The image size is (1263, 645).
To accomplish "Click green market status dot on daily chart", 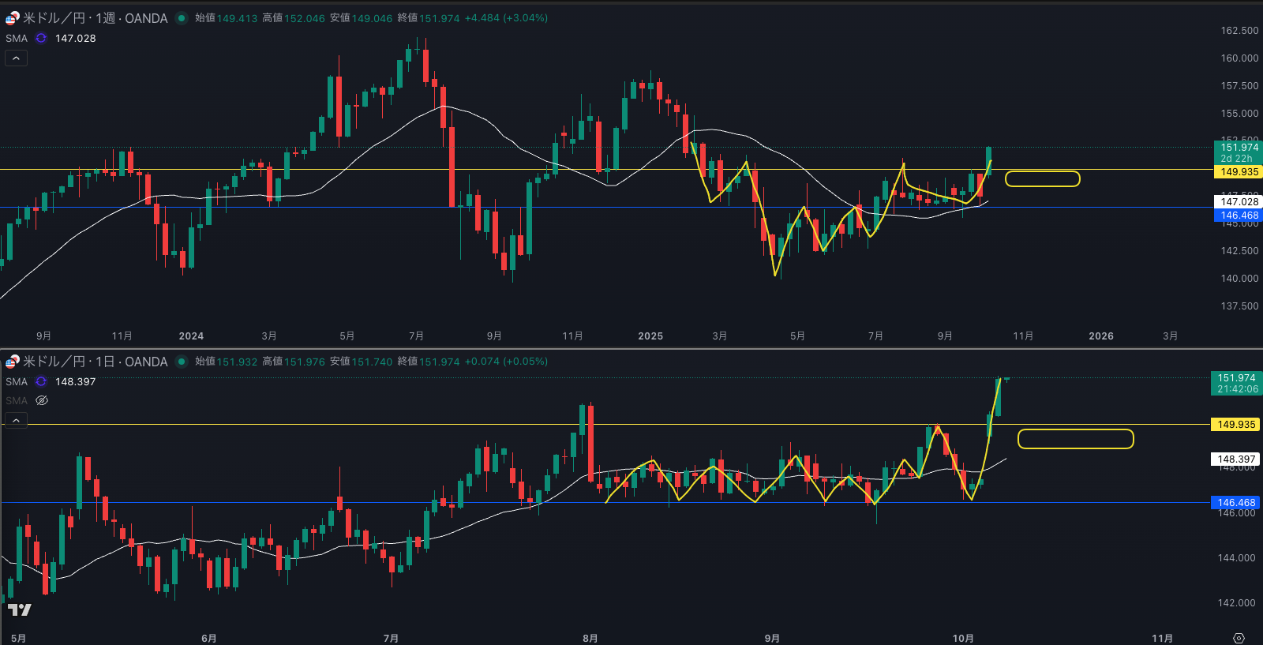I will coord(182,362).
